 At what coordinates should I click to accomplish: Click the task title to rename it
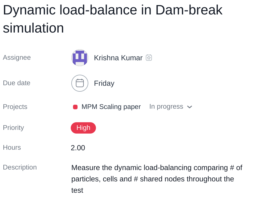(113, 19)
